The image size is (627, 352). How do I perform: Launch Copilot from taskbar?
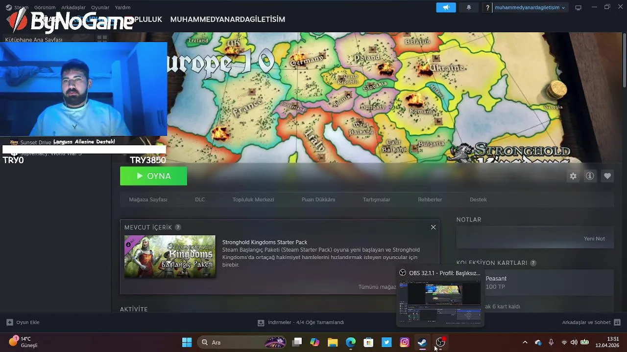coord(315,342)
